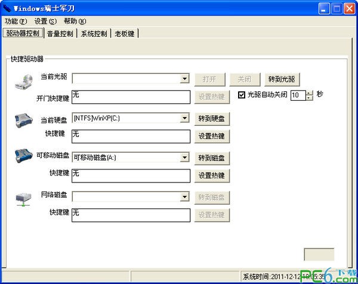The image size is (358, 284).
Task: Expand the 网络磁盘 dropdown
Action: pos(184,197)
